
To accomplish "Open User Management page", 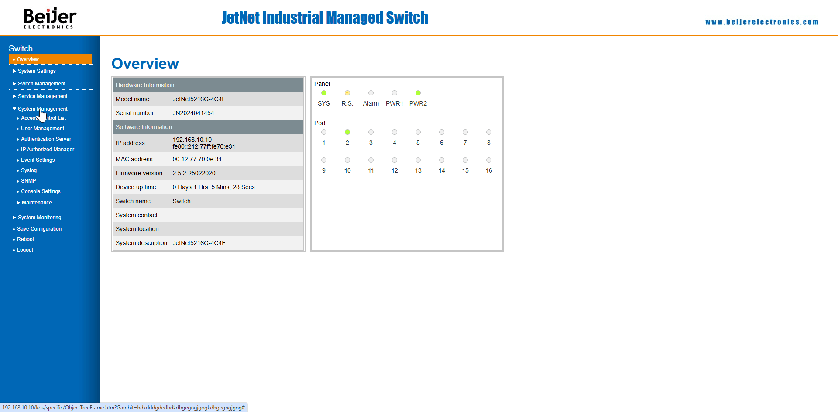I will [42, 129].
